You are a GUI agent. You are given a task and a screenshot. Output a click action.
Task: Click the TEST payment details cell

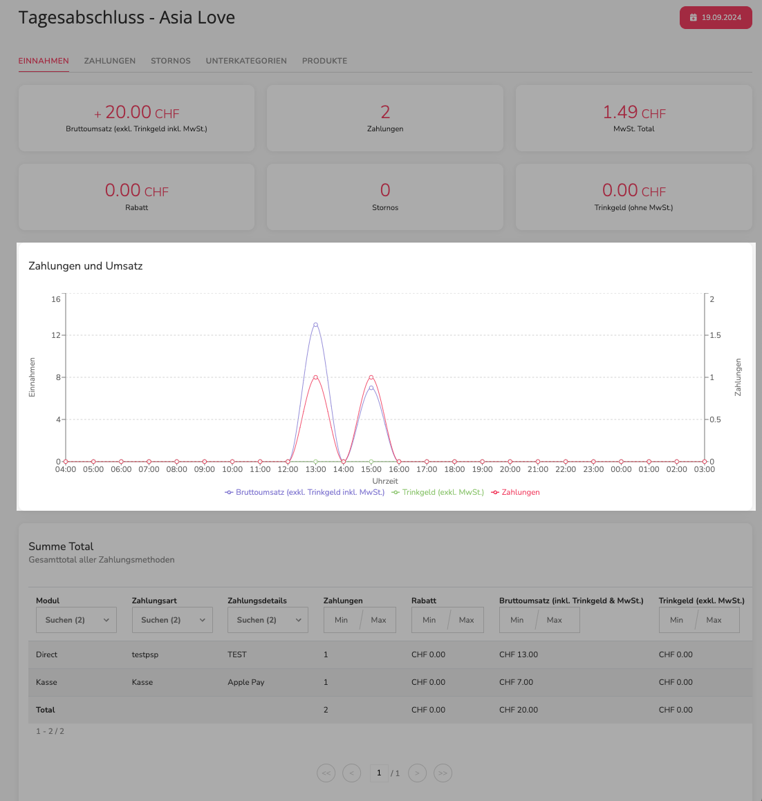pyautogui.click(x=237, y=655)
